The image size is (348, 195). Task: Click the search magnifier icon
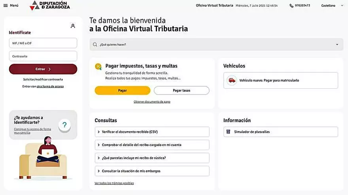click(x=95, y=45)
